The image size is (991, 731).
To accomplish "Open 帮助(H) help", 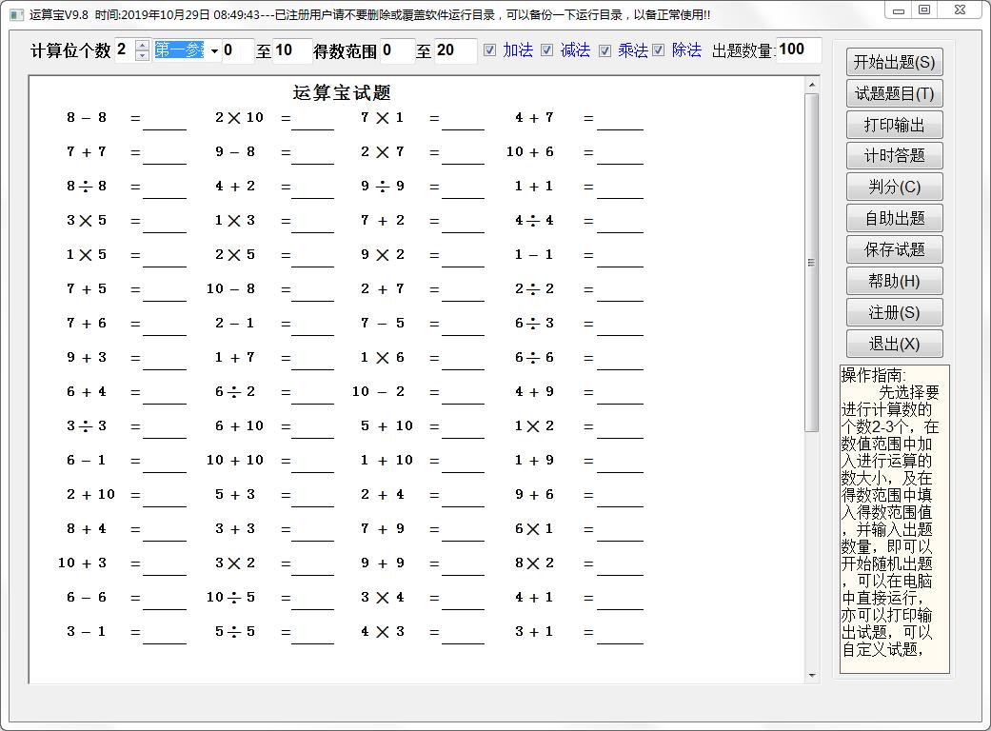I will [x=894, y=281].
